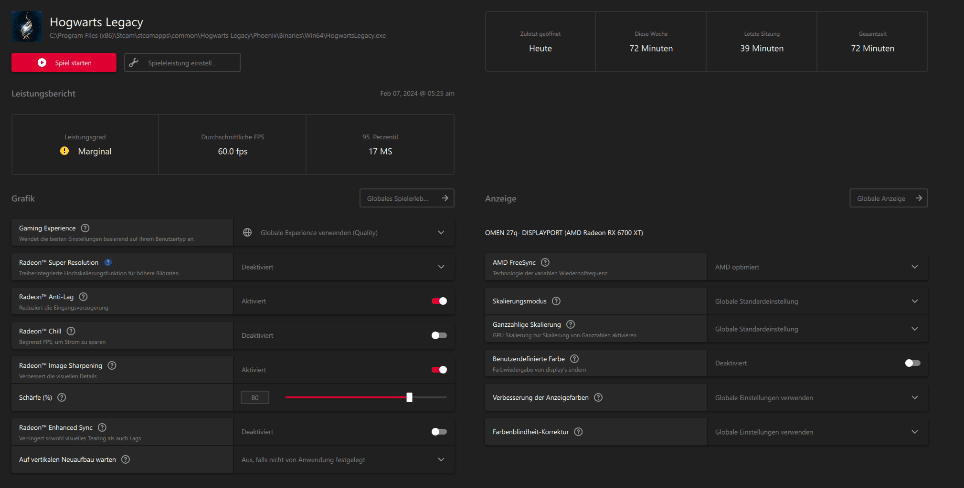The image size is (964, 488).
Task: Open help icon for Verbesserung der Anzeigefarben
Action: point(598,397)
